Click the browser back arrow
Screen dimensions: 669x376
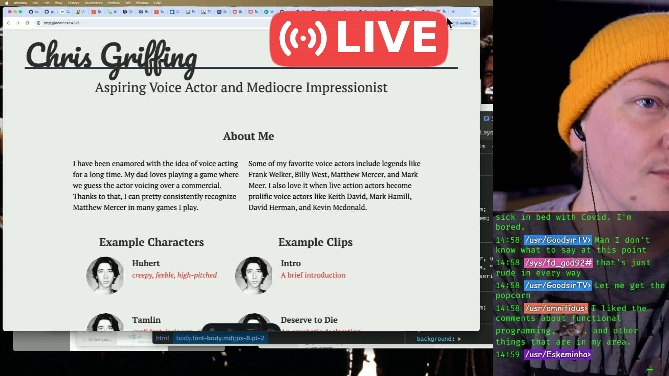[x=9, y=23]
